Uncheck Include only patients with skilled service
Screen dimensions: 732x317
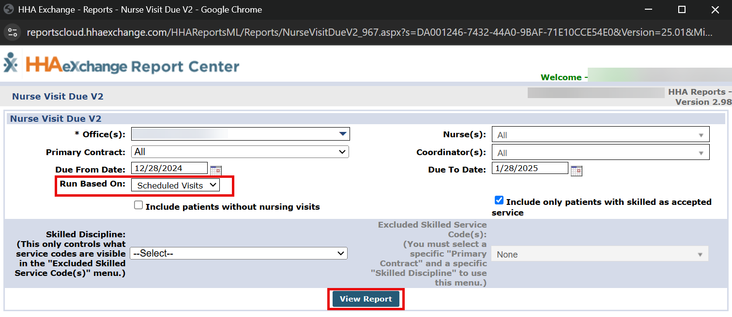(499, 201)
